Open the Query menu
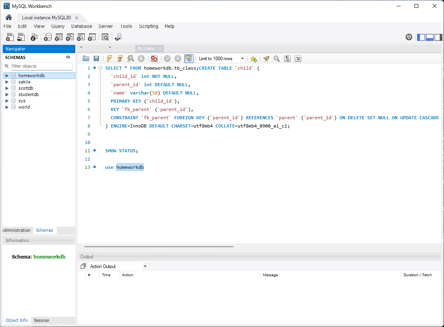The image size is (444, 327). pos(58,26)
